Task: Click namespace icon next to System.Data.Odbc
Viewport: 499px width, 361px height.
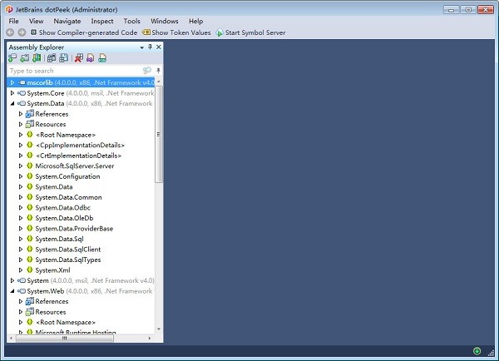Action: pos(30,207)
